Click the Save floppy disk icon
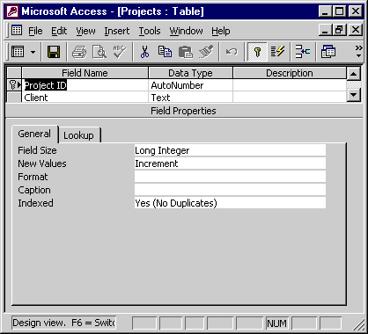368x334 pixels. point(54,52)
